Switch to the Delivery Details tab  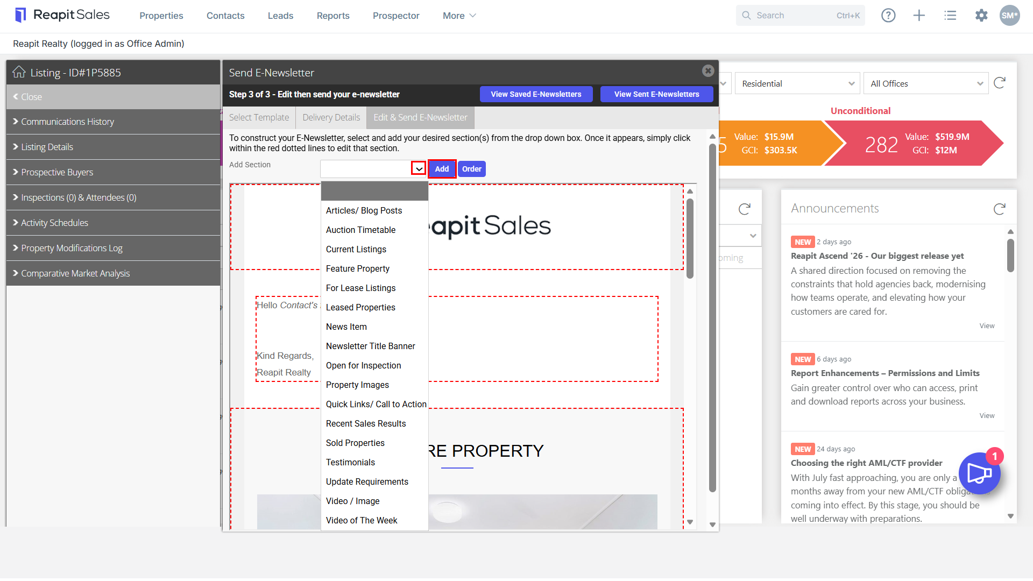point(331,117)
